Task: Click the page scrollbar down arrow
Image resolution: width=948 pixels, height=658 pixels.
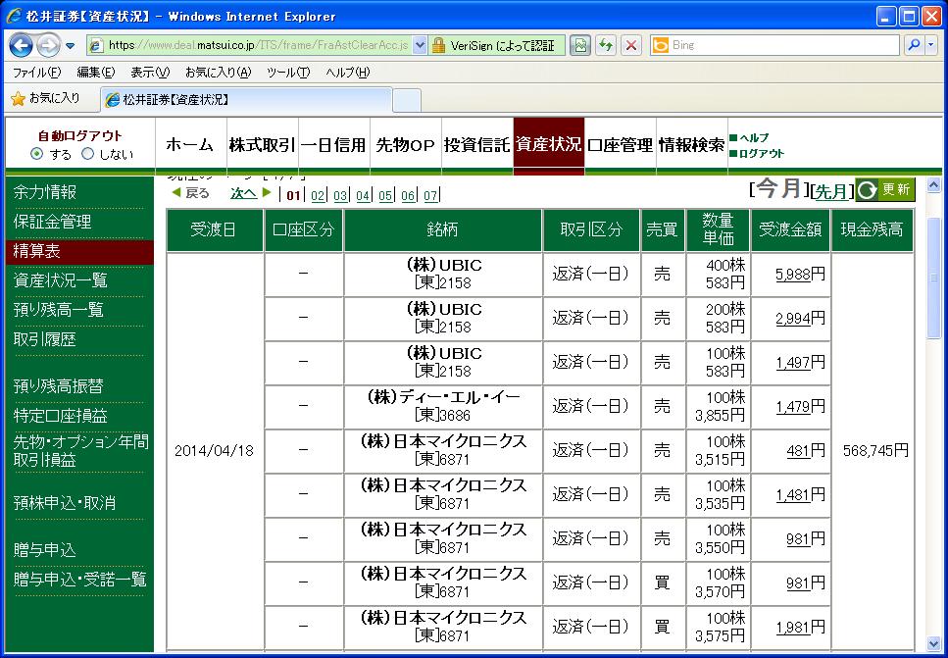Action: (934, 643)
